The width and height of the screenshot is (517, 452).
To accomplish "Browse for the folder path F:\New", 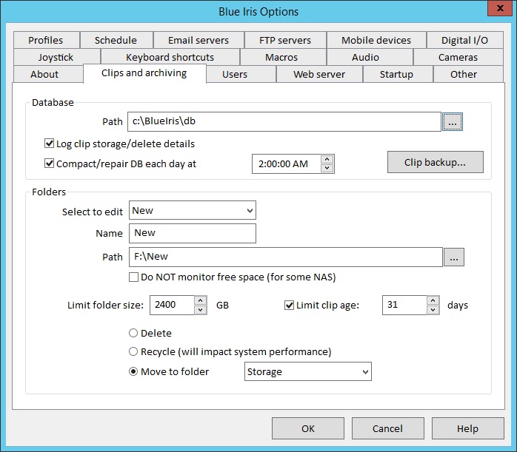I will tap(454, 257).
